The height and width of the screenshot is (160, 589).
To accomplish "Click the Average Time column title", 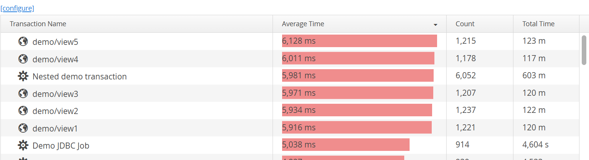I will click(303, 24).
